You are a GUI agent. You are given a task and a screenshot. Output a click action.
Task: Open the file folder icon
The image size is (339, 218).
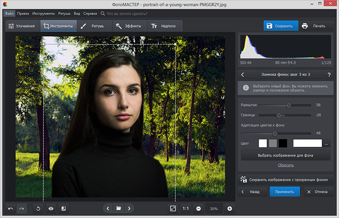pyautogui.click(x=118, y=209)
